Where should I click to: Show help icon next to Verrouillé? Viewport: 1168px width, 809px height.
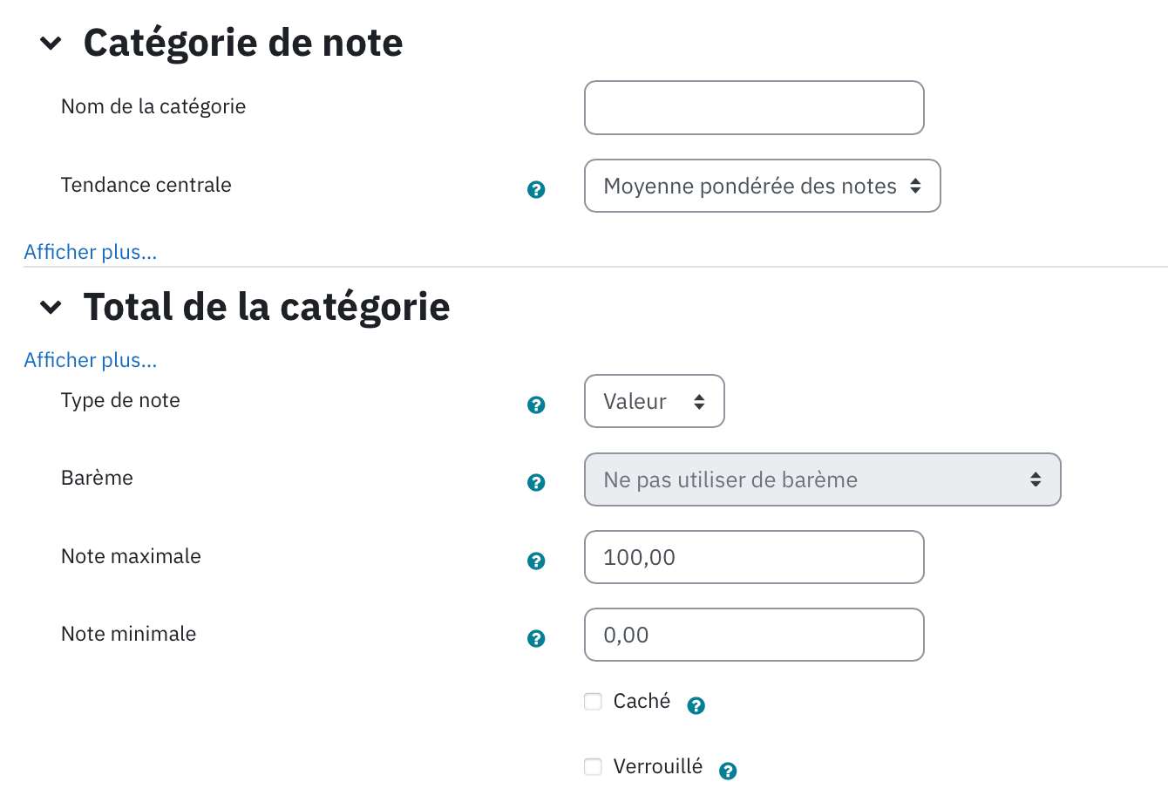(728, 771)
